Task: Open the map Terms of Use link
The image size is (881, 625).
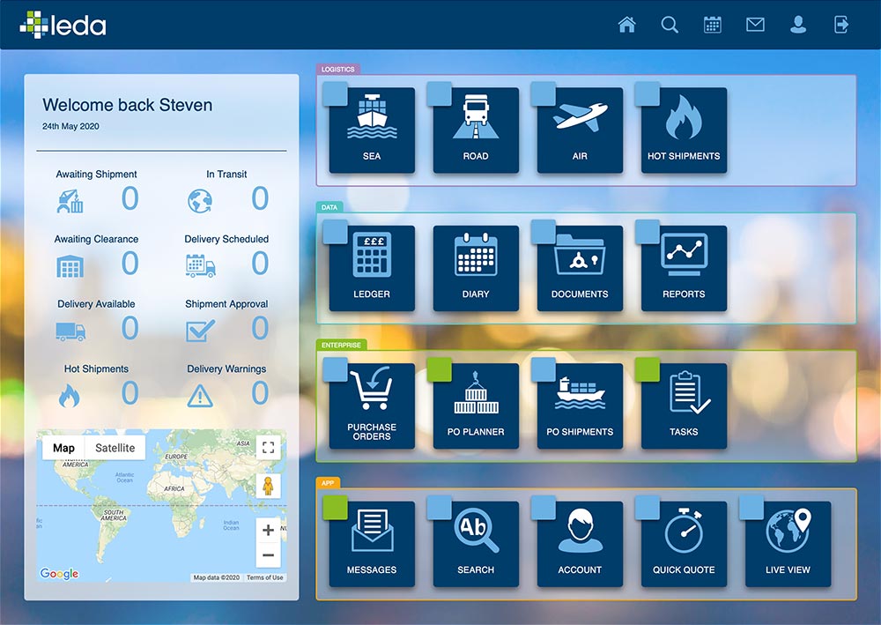Action: click(264, 577)
